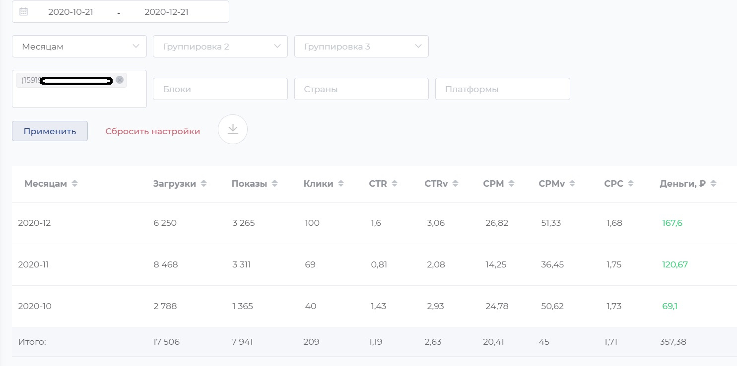
Task: Expand the Группировка 2 dropdown
Action: point(220,47)
